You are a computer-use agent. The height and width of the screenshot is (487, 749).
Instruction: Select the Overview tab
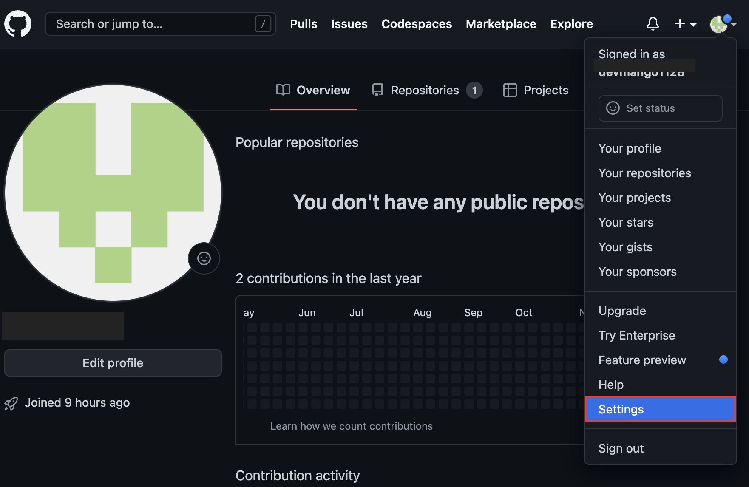[313, 90]
